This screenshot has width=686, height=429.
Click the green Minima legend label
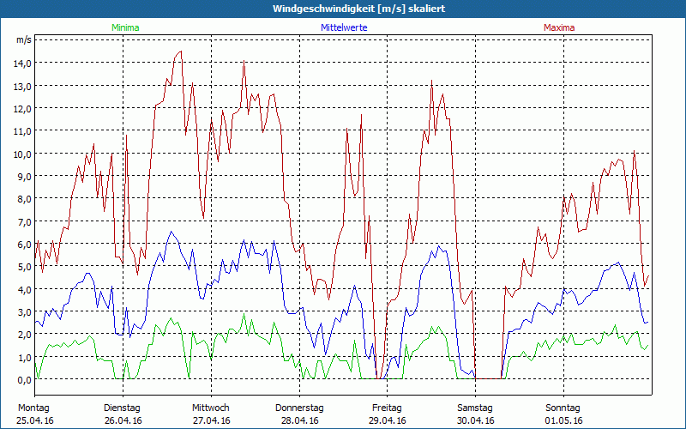click(x=125, y=27)
